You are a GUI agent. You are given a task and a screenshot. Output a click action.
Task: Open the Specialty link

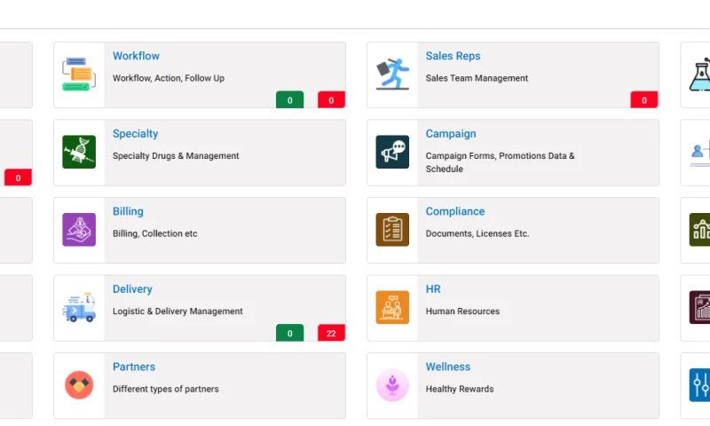pos(136,133)
